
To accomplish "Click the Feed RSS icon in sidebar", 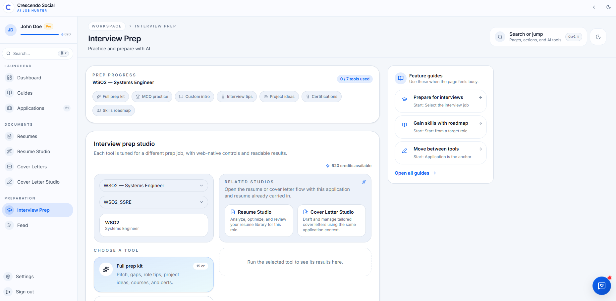I will tap(10, 225).
